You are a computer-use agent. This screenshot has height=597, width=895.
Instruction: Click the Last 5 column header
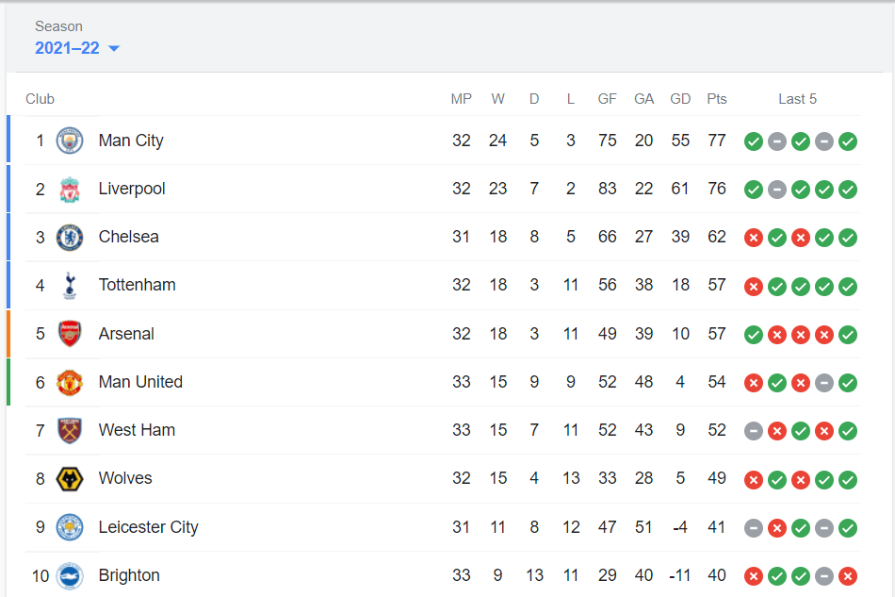pyautogui.click(x=797, y=99)
